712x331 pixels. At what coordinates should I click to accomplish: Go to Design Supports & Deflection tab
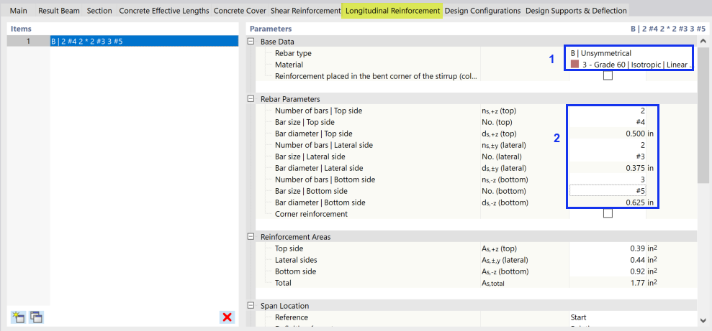click(576, 11)
